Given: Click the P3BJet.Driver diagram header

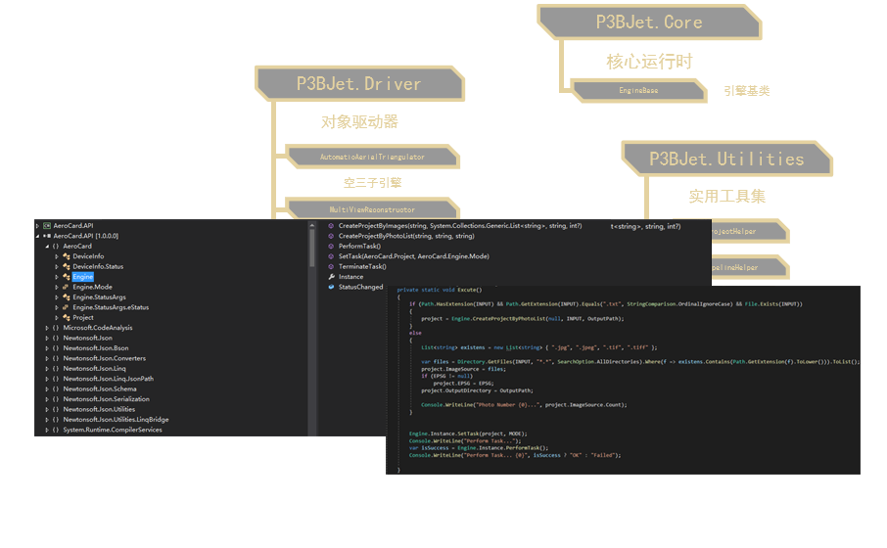Looking at the screenshot, I should [359, 84].
